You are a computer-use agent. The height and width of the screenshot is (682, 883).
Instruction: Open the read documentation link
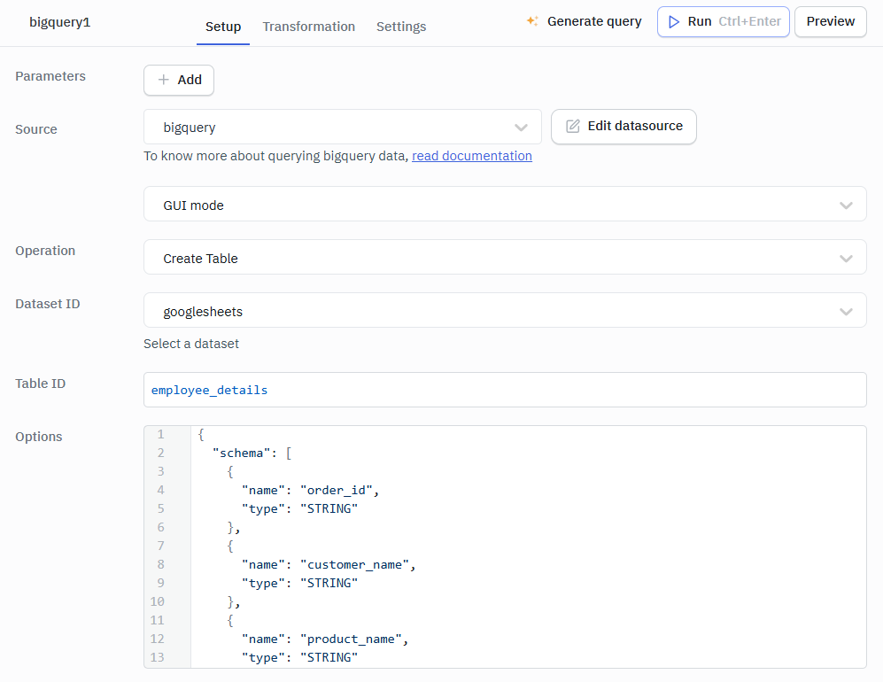(472, 156)
